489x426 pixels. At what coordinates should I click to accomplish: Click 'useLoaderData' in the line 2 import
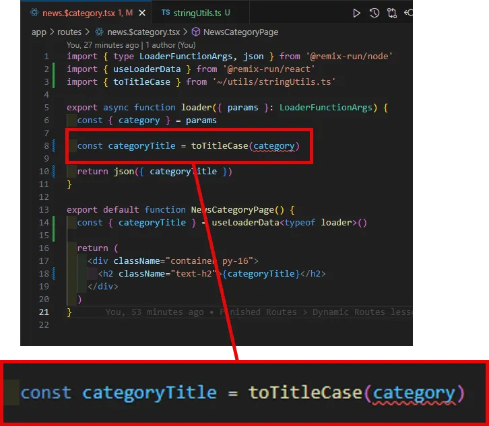147,69
